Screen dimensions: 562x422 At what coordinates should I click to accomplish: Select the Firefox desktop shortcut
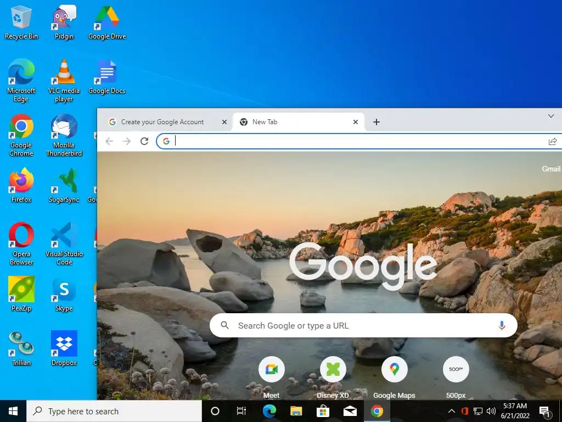click(21, 186)
